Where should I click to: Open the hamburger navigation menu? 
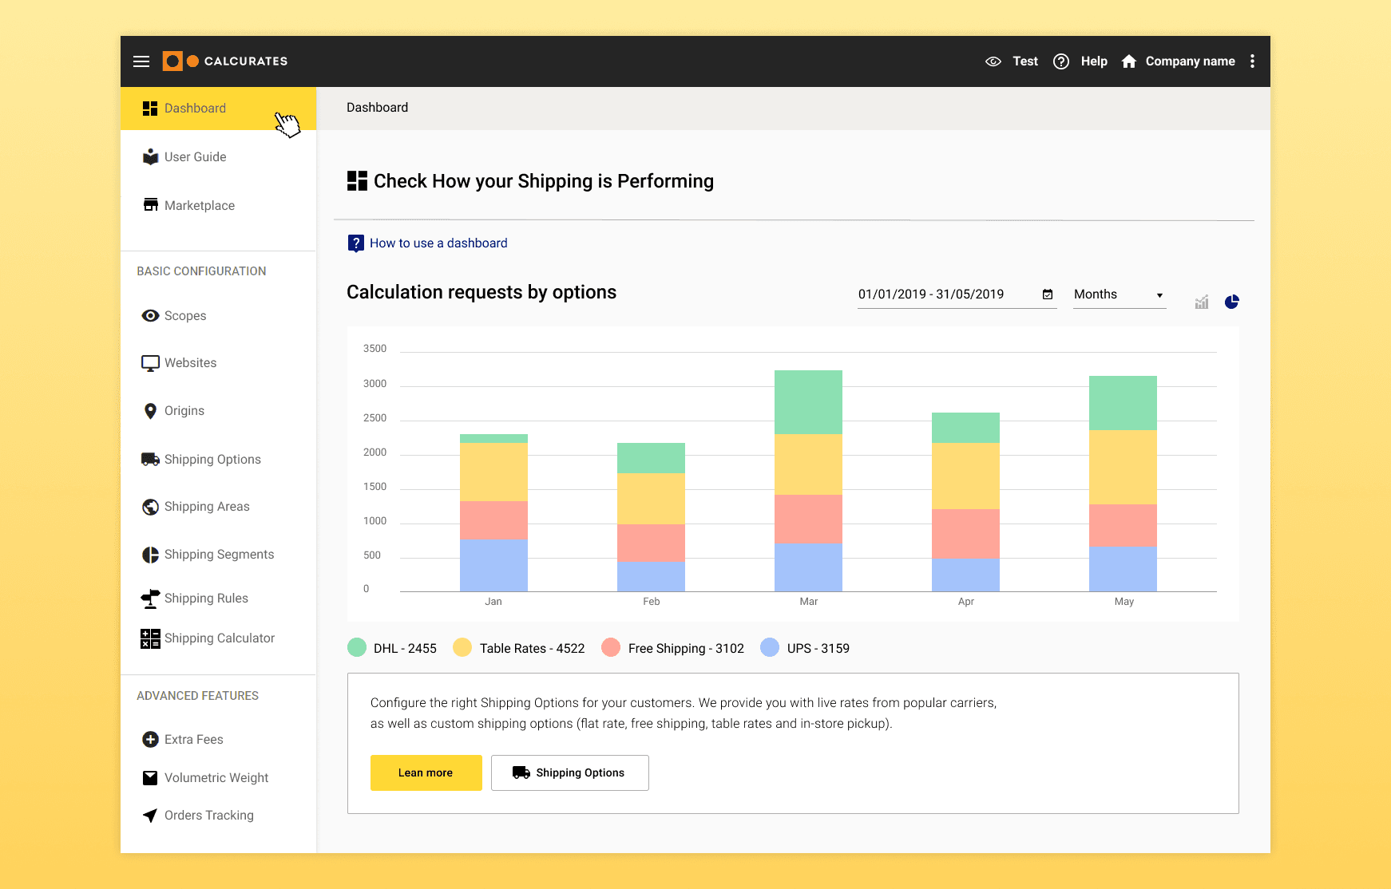(141, 61)
